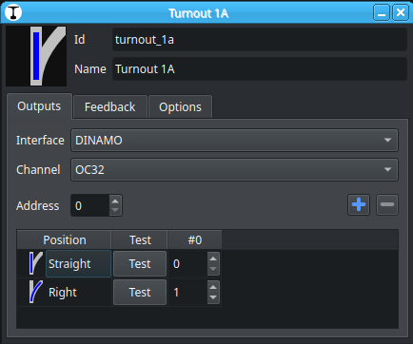
Task: Switch to the Options tab
Action: pos(180,107)
